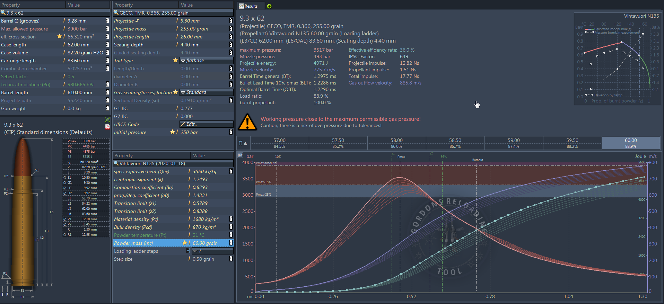Open the Gas sealing Standard dropdown
Viewport: 664px width, 304px height.
[206, 92]
